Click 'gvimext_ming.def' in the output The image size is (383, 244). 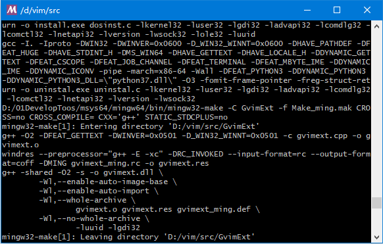coord(214,209)
